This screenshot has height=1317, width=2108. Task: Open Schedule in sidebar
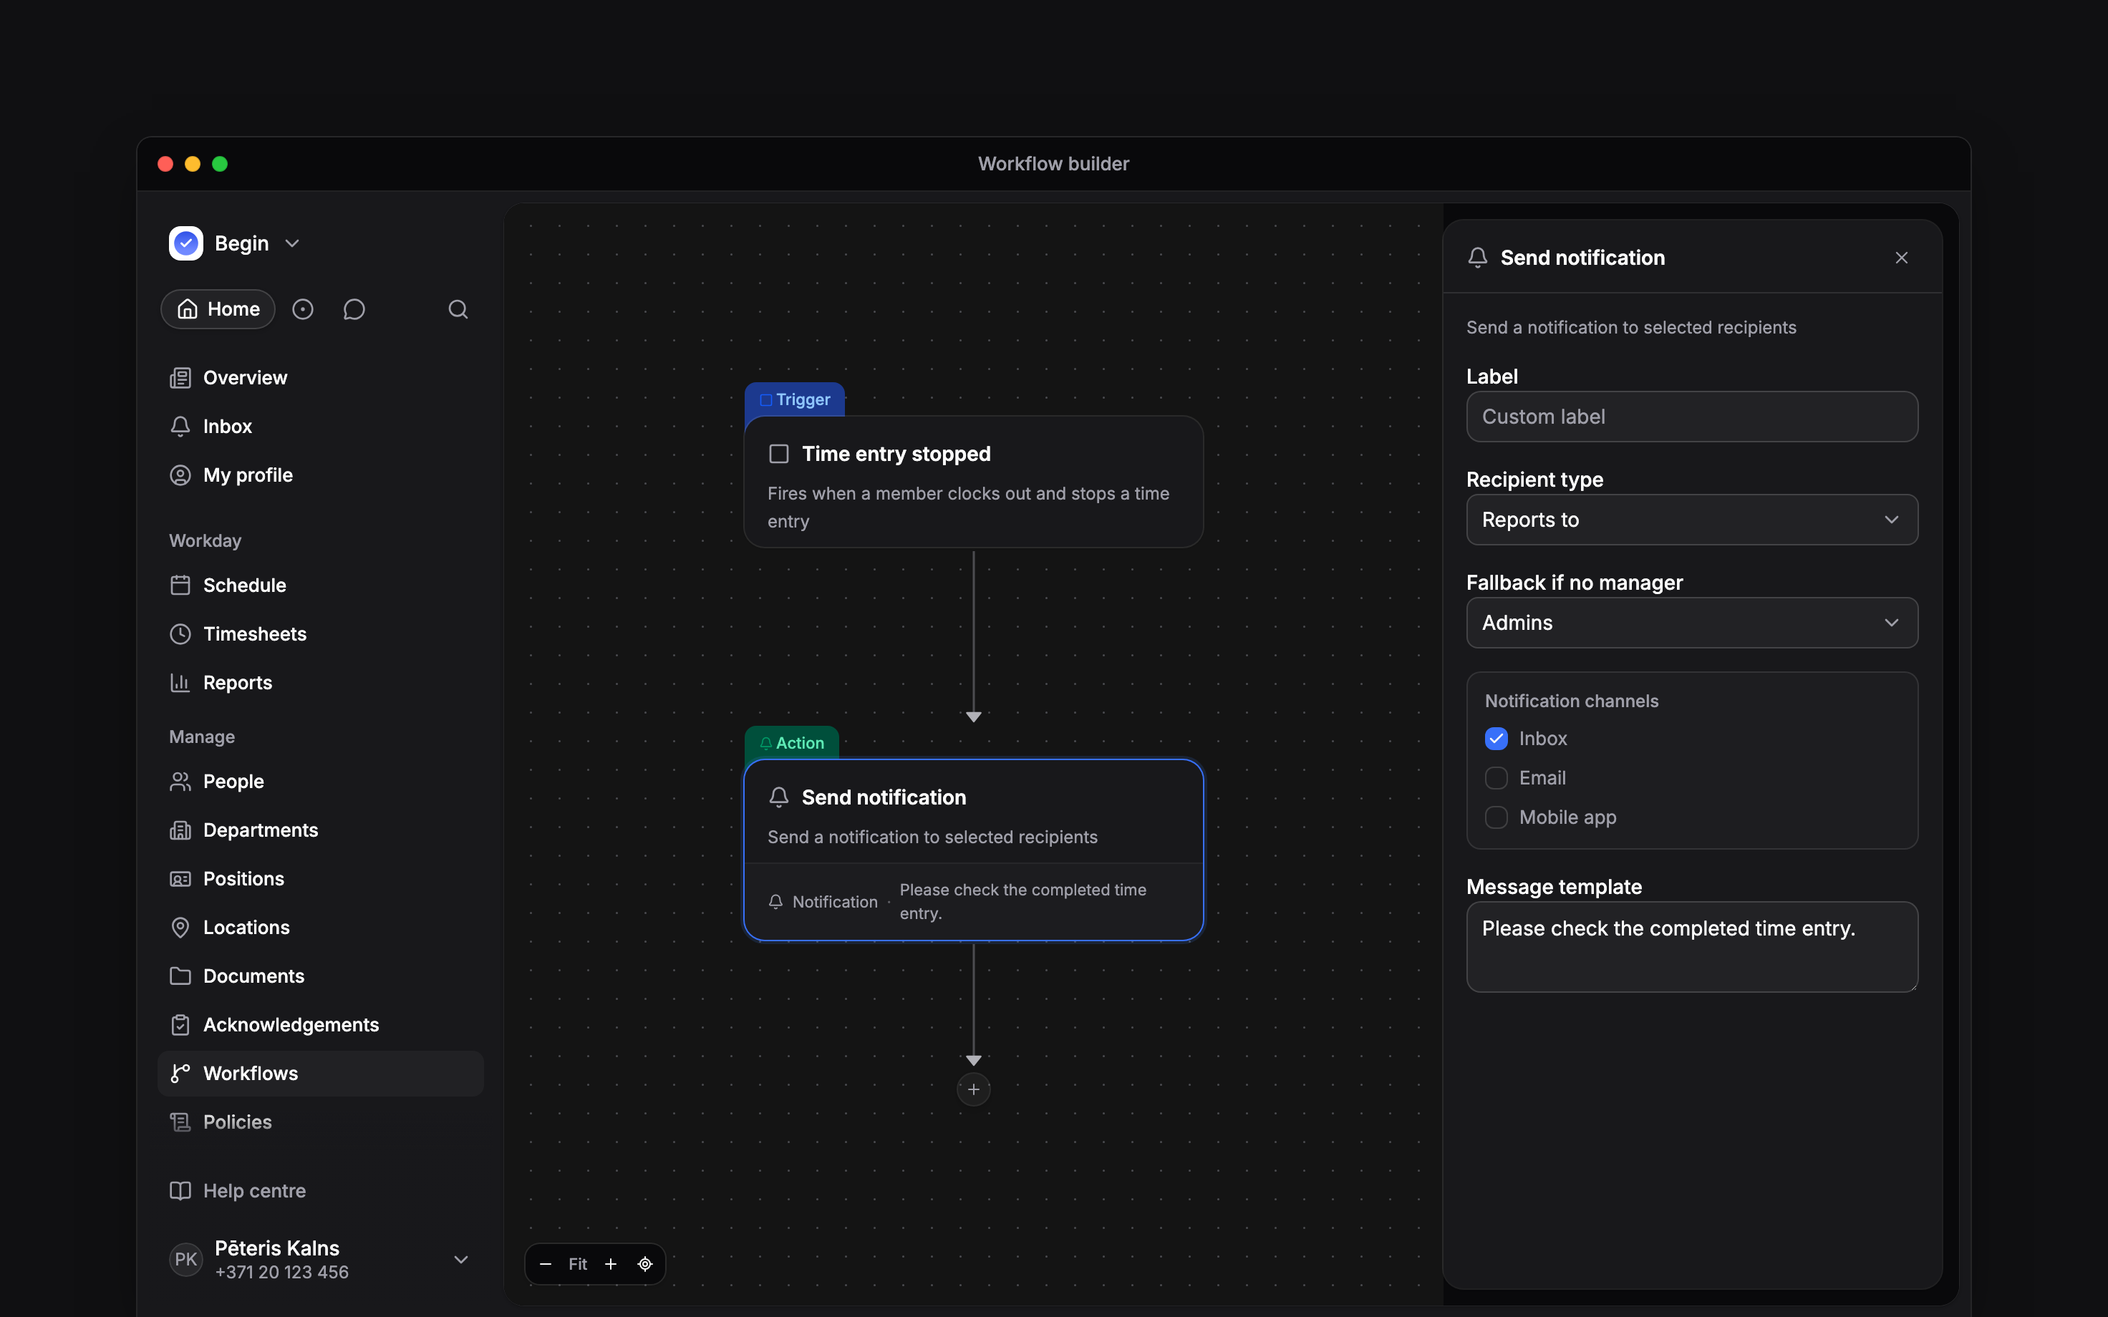(321, 585)
